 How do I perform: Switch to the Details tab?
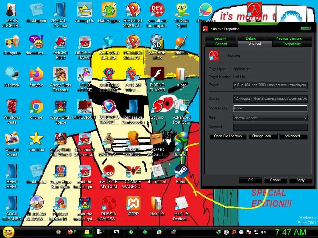(x=251, y=38)
